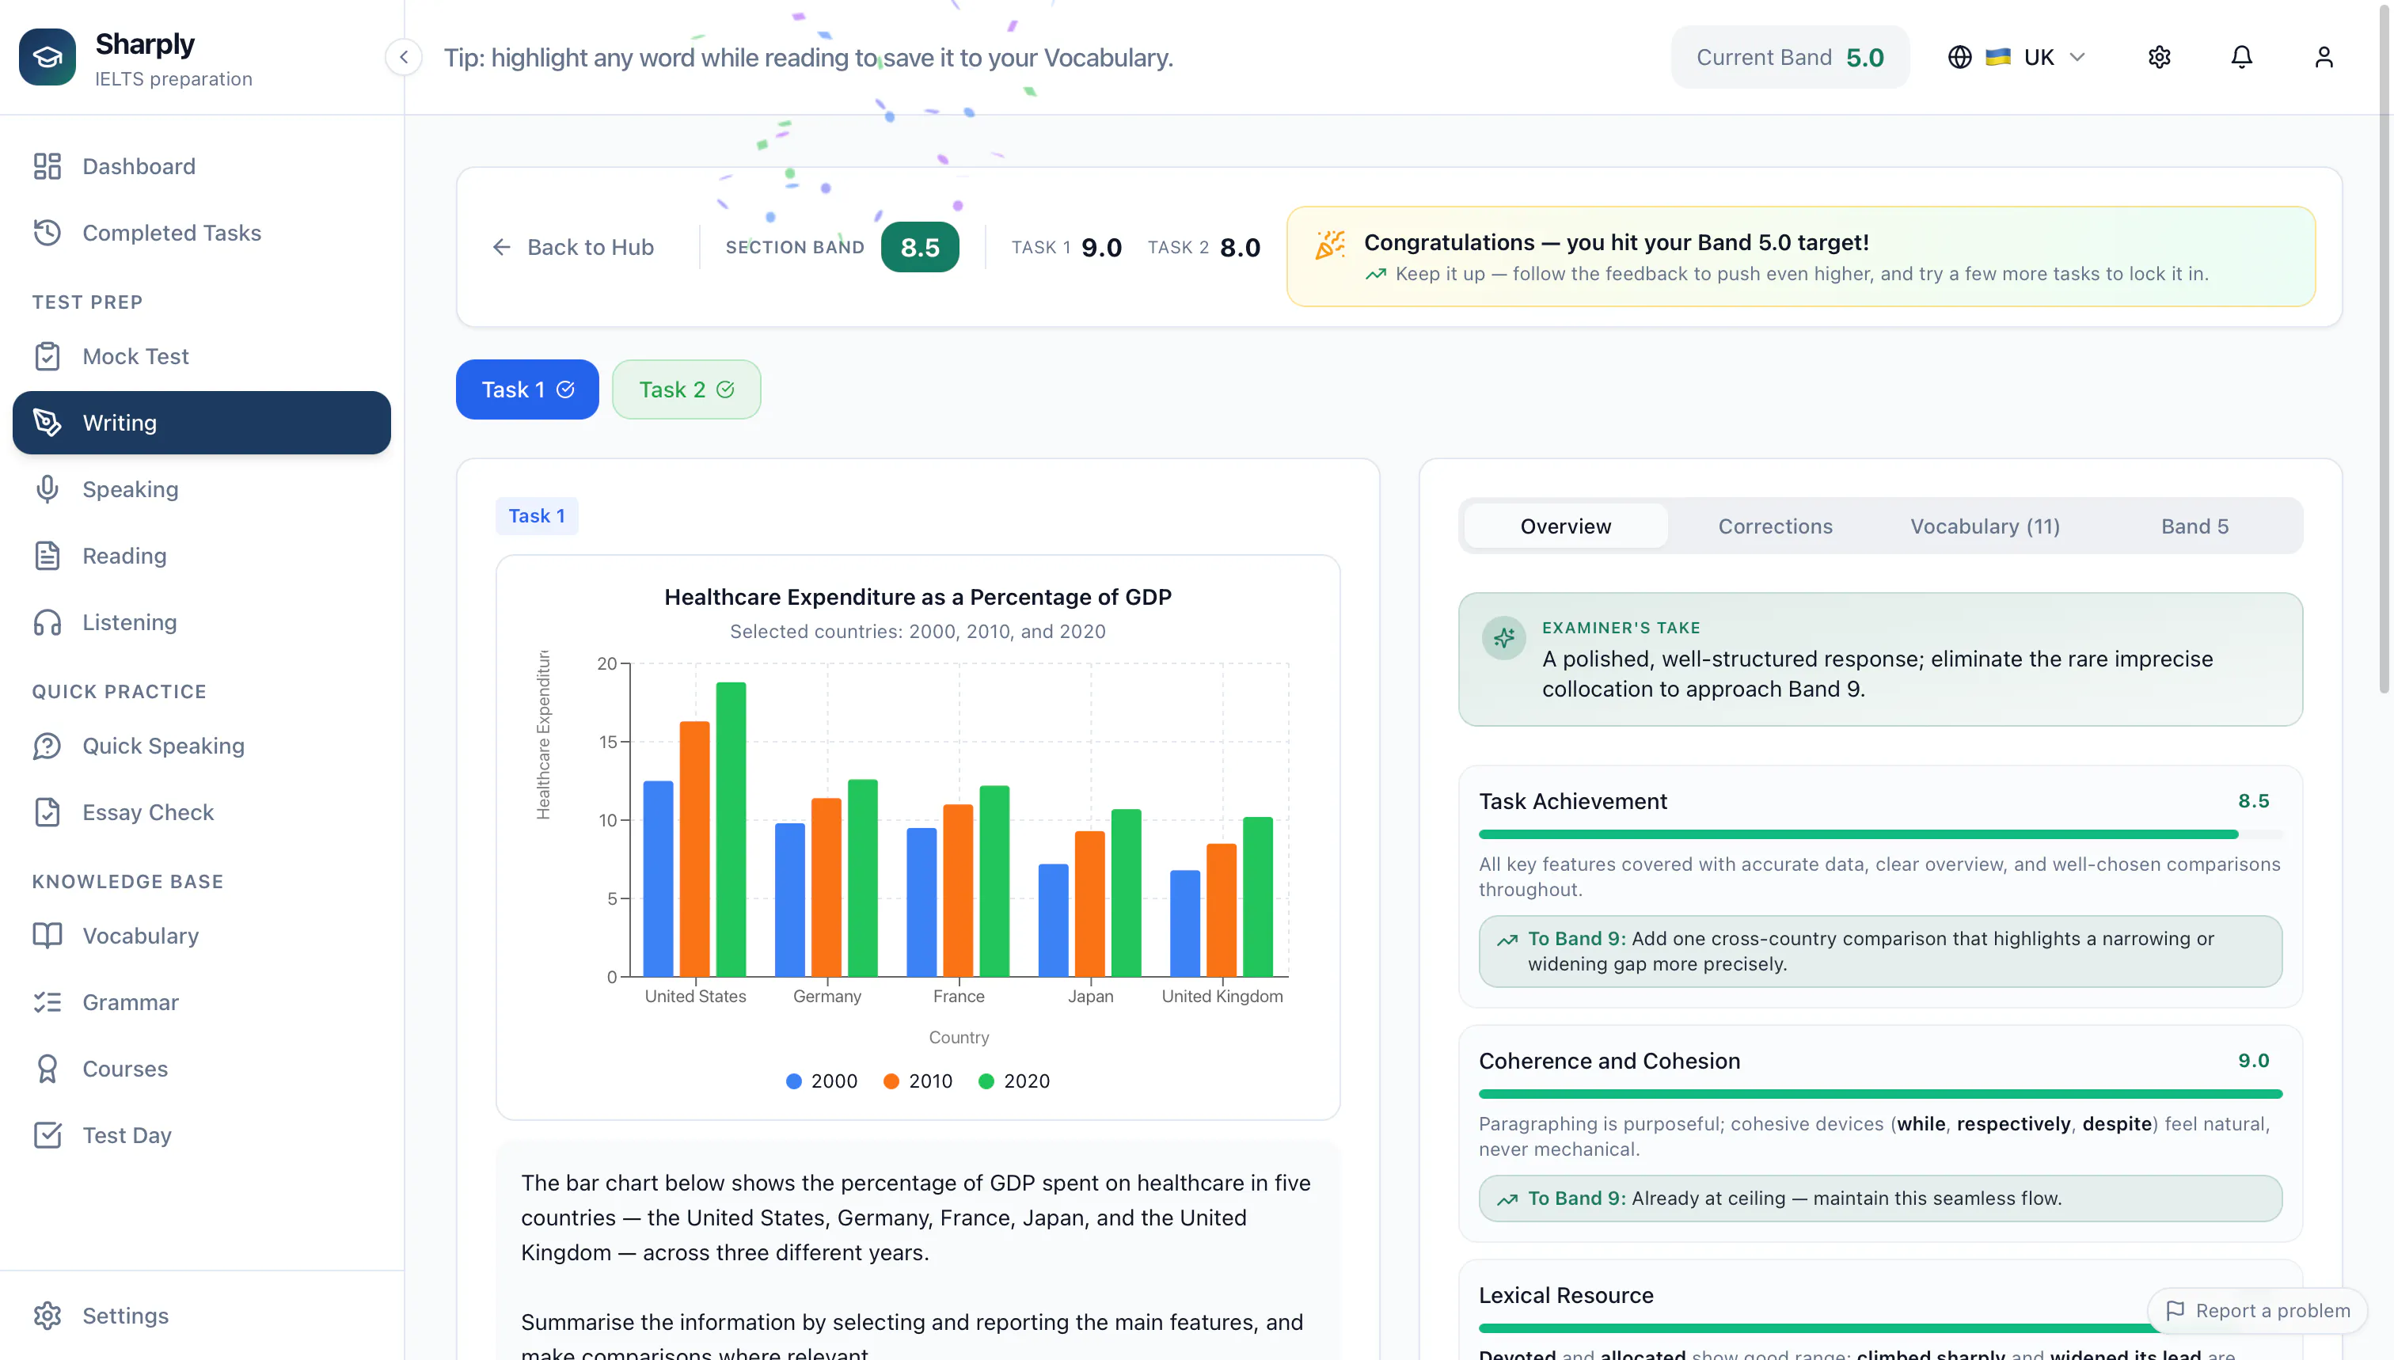Screen dimensions: 2394x1360
Task: Open the Vocabulary (11) tab
Action: [1985, 526]
